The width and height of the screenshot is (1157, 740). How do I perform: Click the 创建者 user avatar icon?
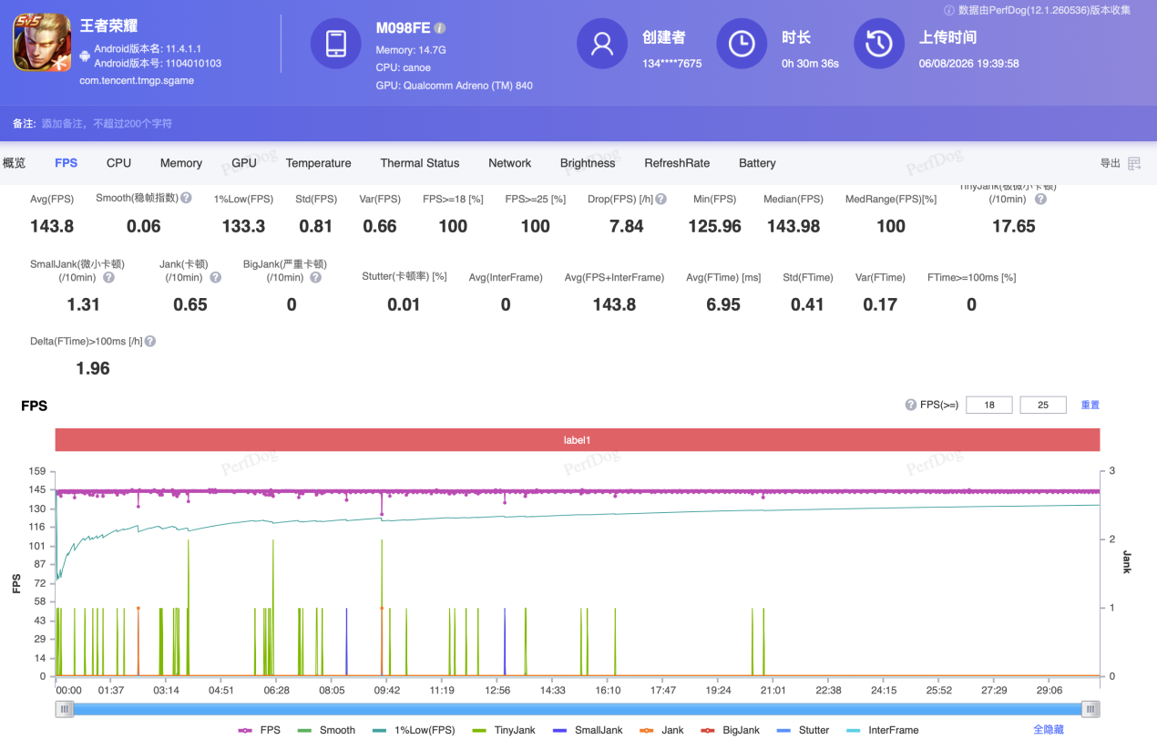tap(602, 44)
